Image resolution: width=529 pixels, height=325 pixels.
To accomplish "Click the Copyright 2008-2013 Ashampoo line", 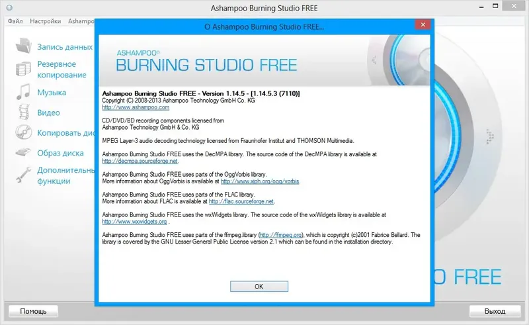I will click(x=179, y=101).
